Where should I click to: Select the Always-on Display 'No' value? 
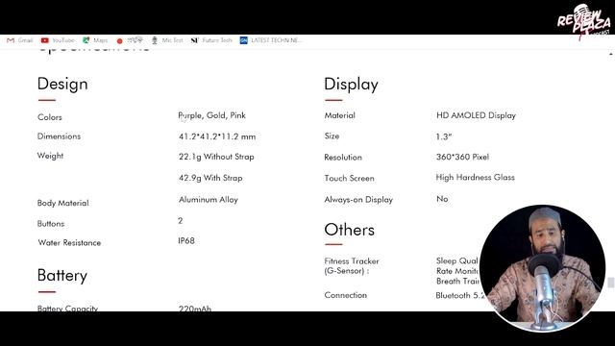(x=442, y=199)
